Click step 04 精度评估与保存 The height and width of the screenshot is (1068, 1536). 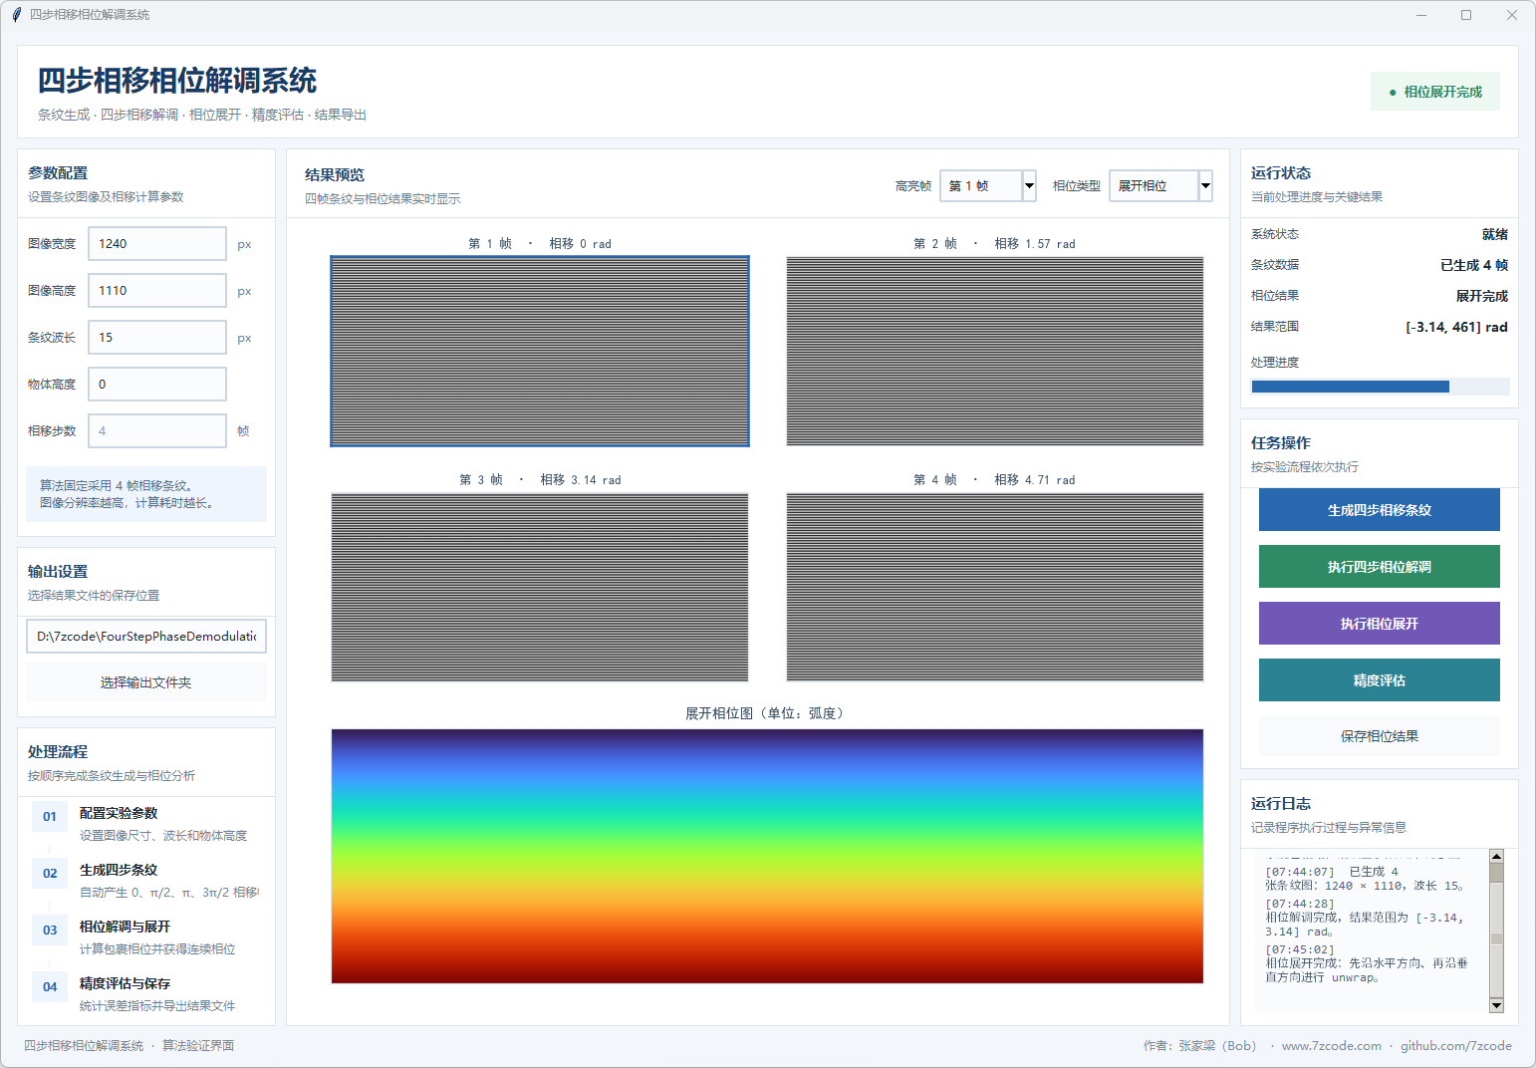pyautogui.click(x=146, y=994)
